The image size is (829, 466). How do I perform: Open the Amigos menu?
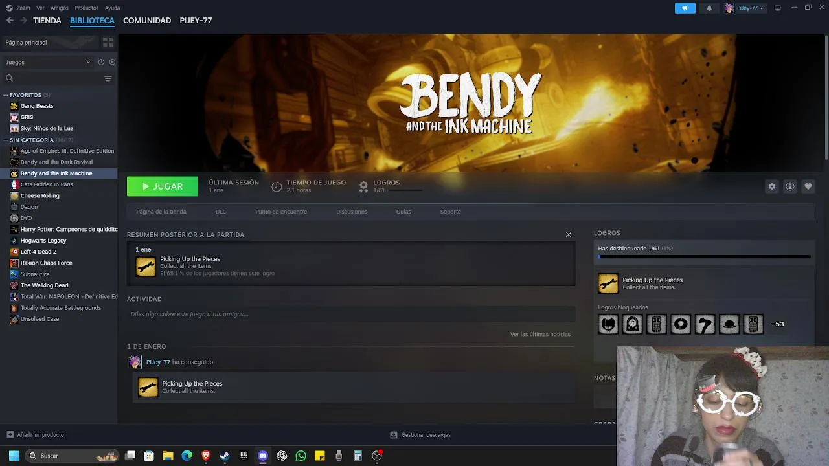pyautogui.click(x=60, y=8)
